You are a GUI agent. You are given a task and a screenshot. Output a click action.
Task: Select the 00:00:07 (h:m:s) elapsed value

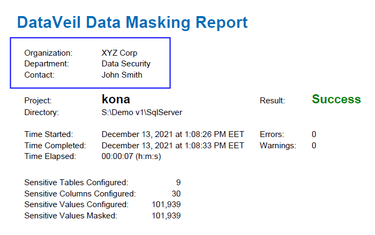[x=131, y=157]
